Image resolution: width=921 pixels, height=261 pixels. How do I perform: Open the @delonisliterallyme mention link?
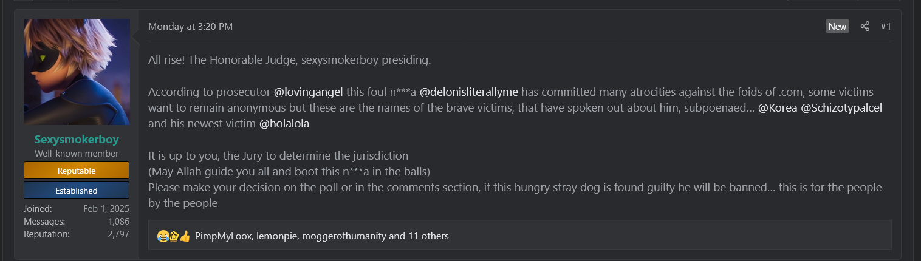tap(468, 92)
